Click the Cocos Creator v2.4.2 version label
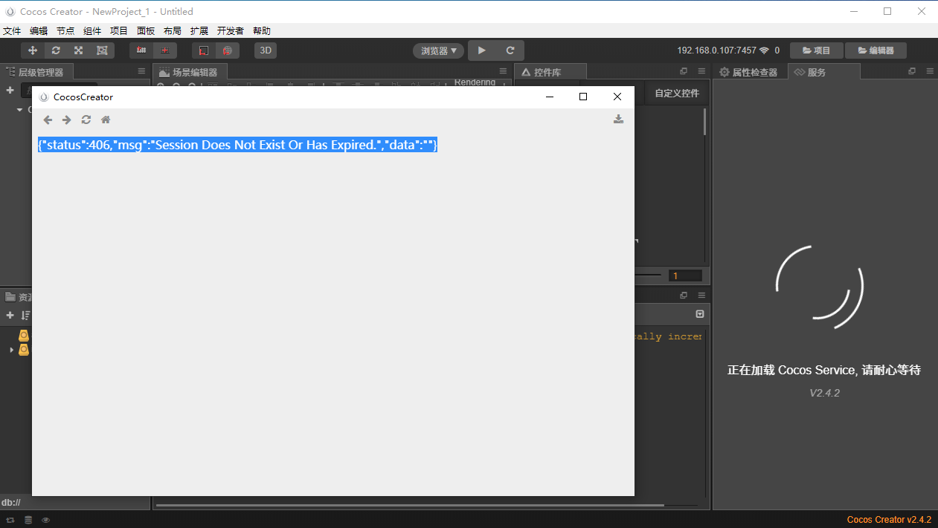The height and width of the screenshot is (528, 938). [x=889, y=520]
